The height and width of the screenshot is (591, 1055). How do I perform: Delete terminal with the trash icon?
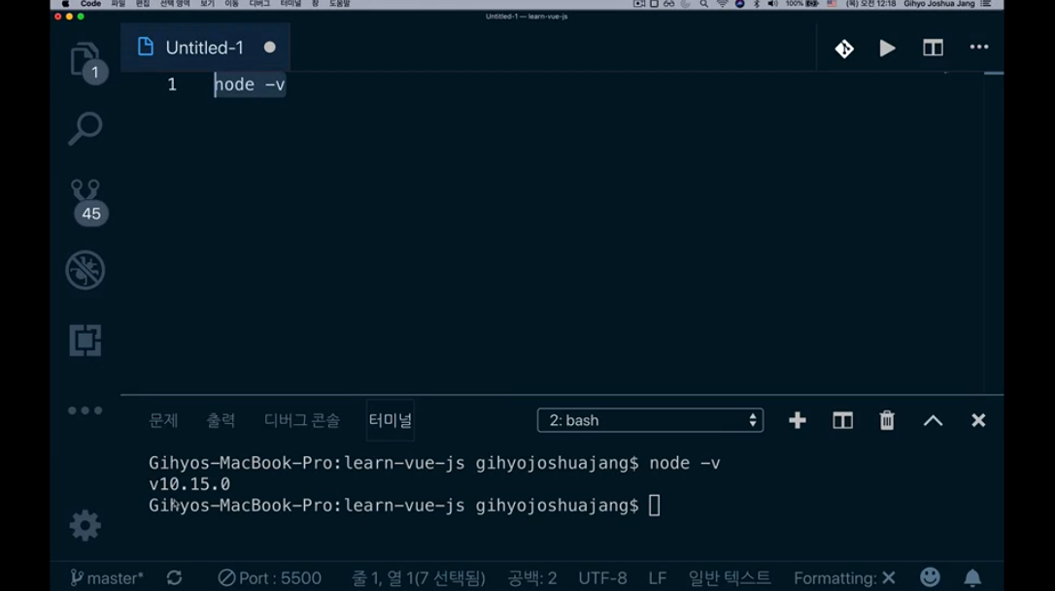887,420
